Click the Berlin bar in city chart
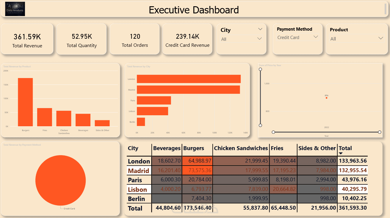 (x=141, y=122)
